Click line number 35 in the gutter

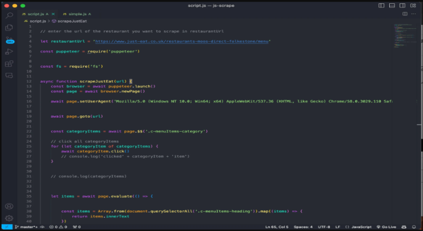29,196
